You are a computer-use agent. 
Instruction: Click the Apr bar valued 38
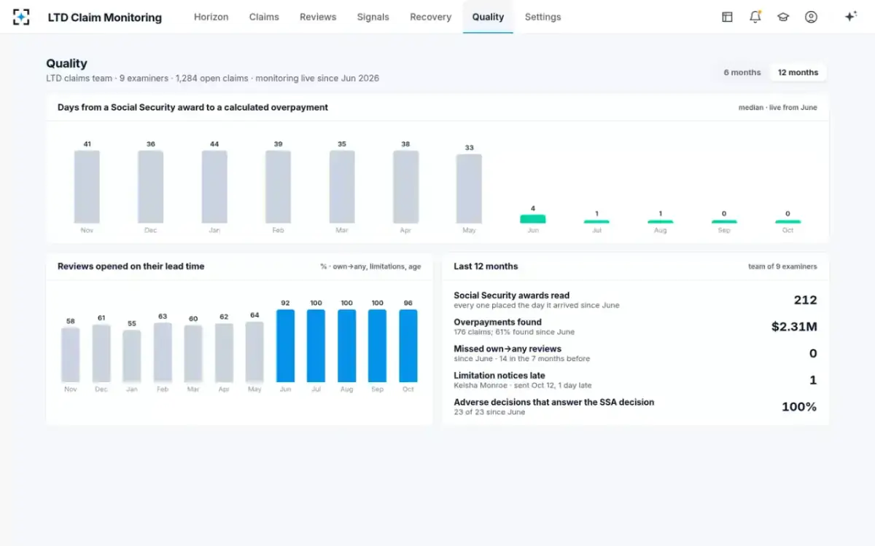(405, 186)
